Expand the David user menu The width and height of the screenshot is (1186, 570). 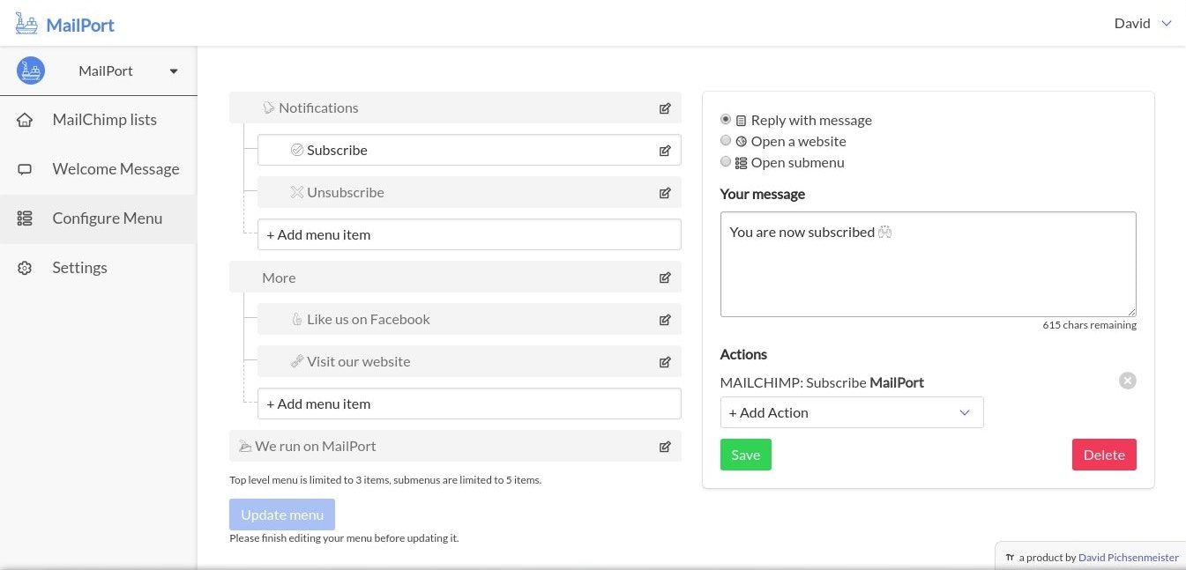click(1142, 24)
